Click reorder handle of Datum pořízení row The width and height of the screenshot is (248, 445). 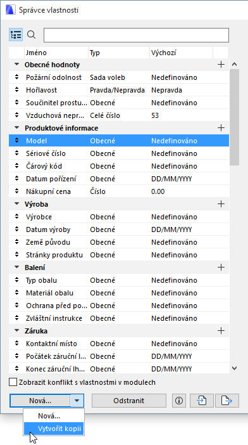coord(16,179)
